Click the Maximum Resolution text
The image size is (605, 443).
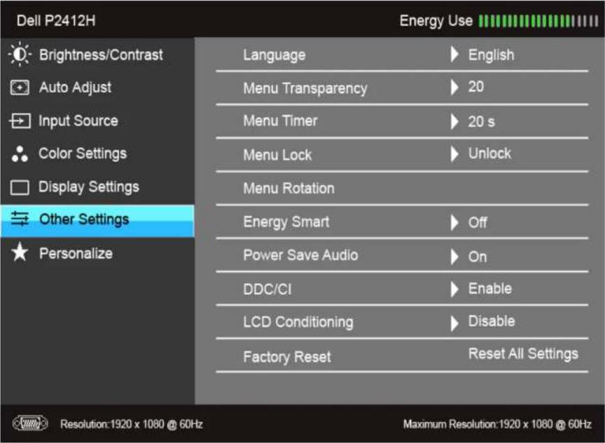pos(497,424)
